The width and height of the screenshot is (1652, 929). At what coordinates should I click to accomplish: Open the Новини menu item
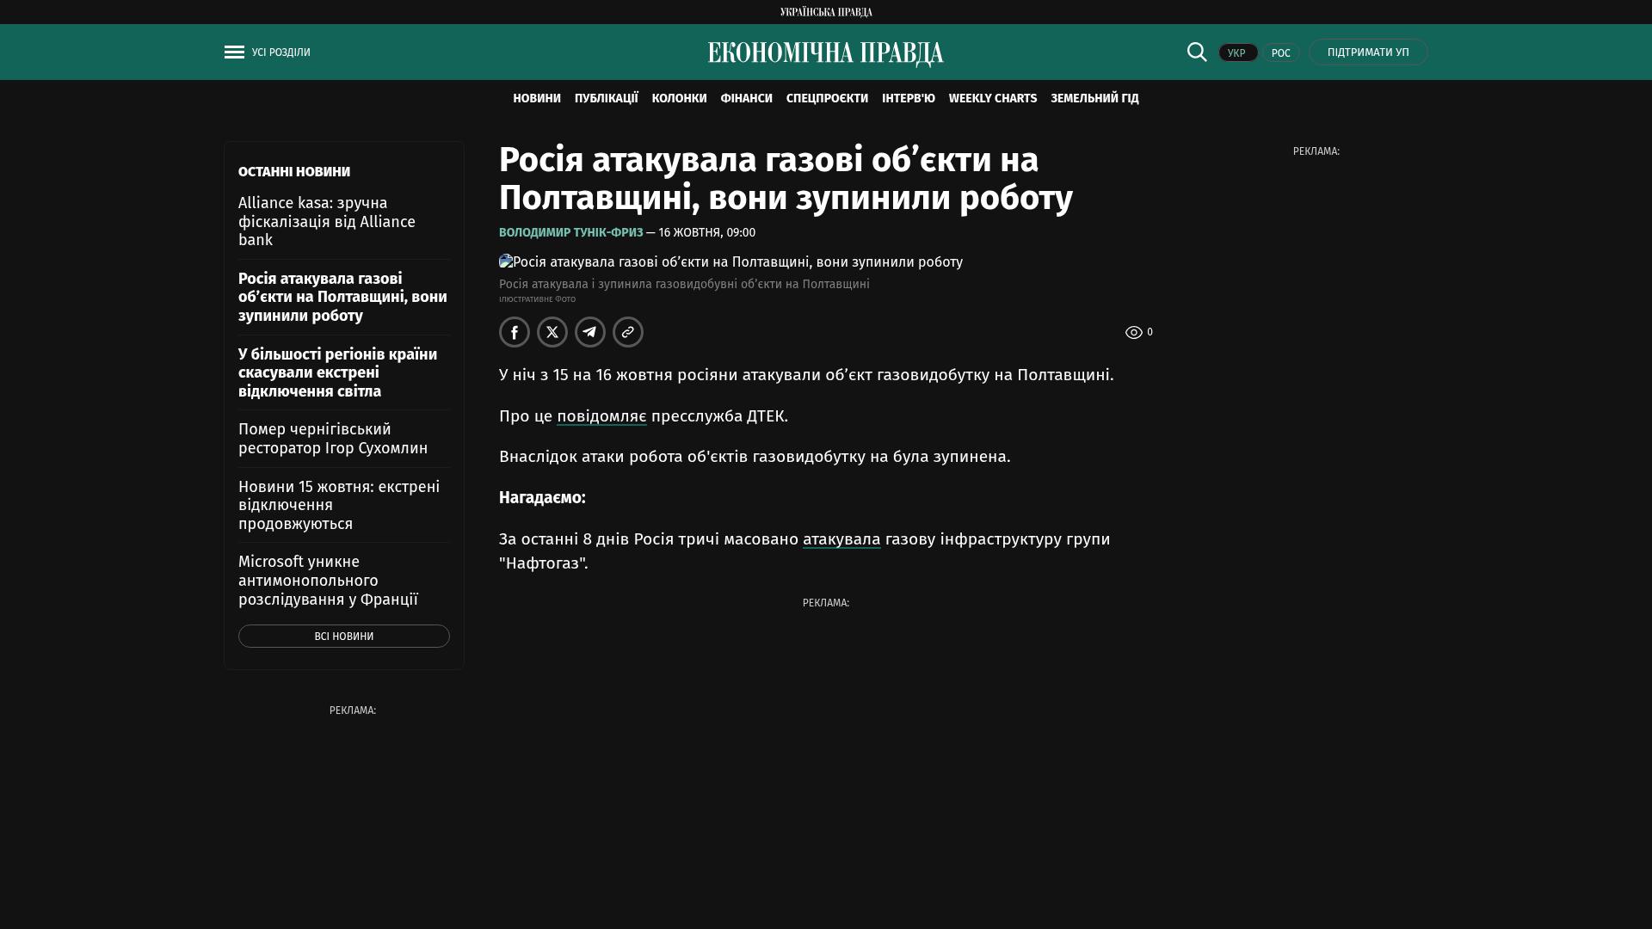(x=537, y=99)
